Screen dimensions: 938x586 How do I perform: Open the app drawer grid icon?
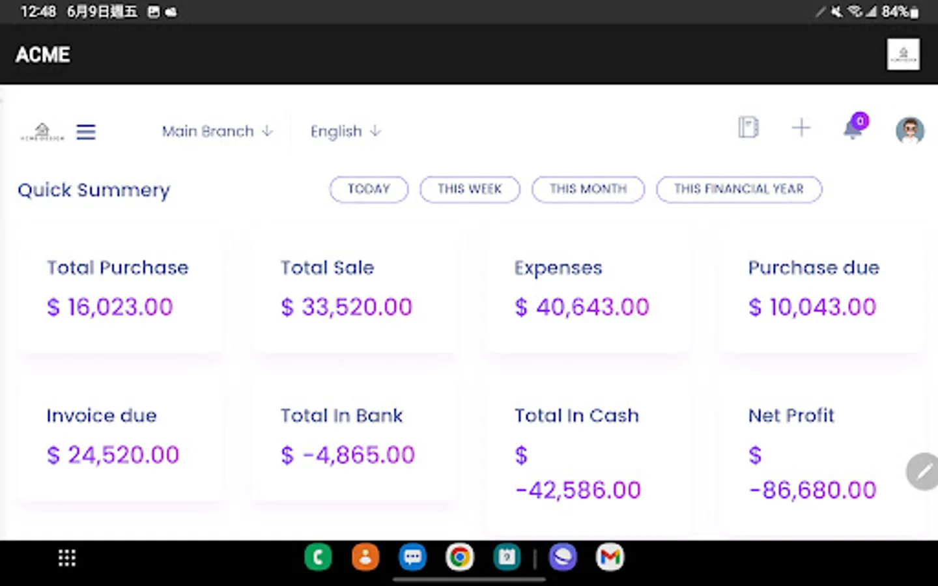[x=67, y=558]
